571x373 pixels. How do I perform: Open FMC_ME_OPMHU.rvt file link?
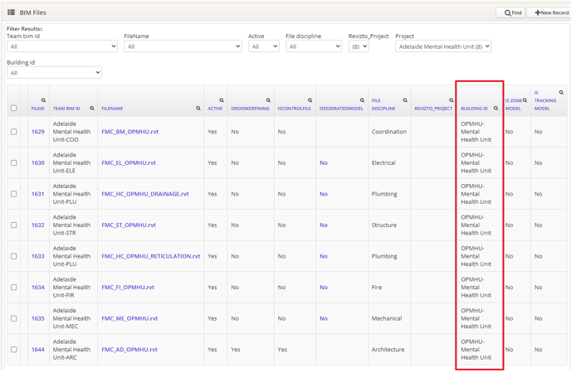point(129,318)
